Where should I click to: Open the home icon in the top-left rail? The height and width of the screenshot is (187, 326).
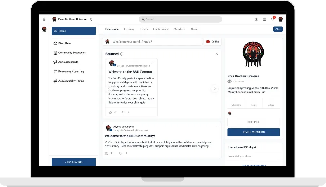tap(44, 19)
